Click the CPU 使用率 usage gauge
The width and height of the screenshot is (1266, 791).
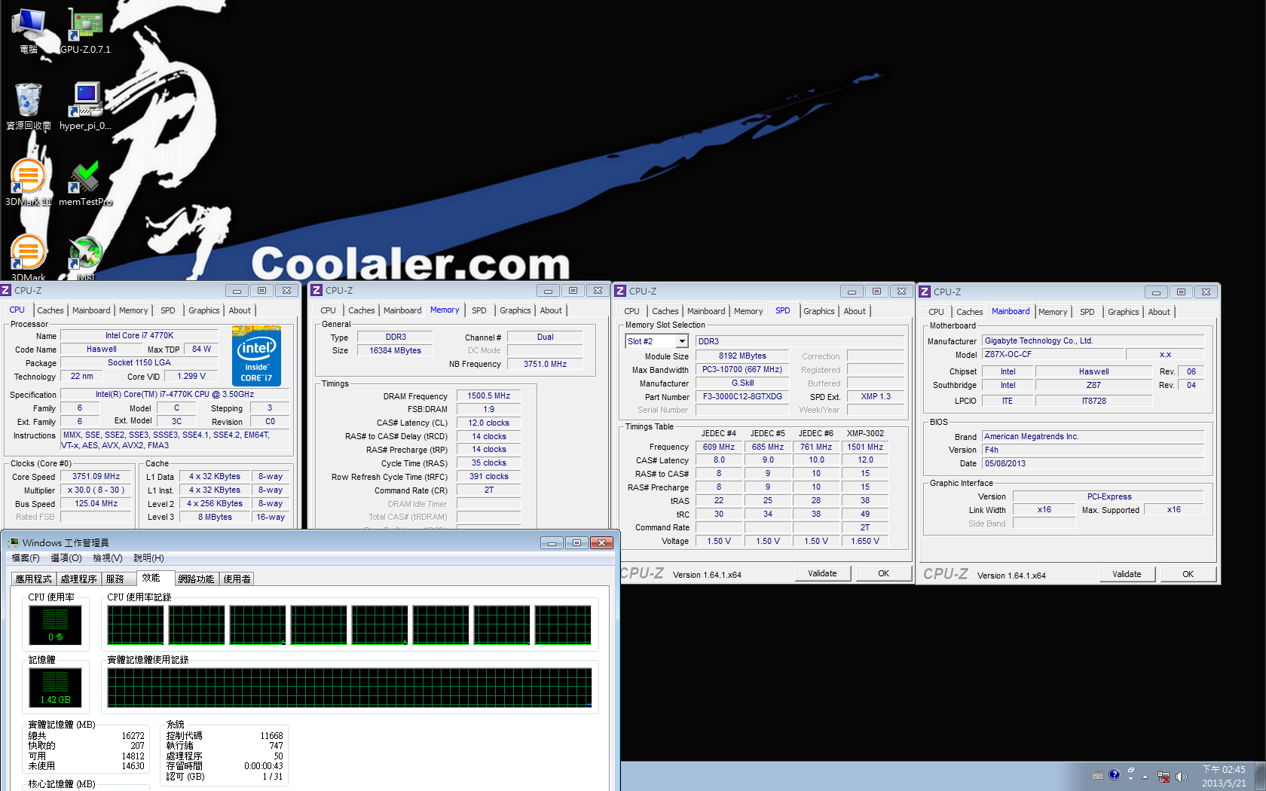[x=55, y=625]
